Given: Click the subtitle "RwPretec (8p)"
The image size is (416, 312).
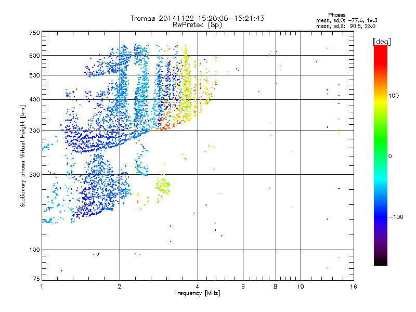Looking at the screenshot, I should pyautogui.click(x=197, y=25).
